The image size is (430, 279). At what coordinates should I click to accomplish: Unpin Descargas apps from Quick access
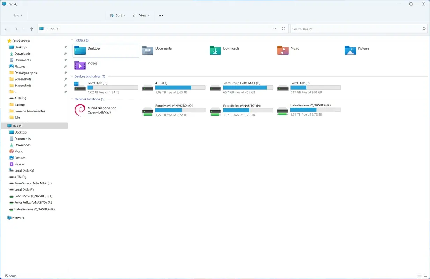coord(65,73)
